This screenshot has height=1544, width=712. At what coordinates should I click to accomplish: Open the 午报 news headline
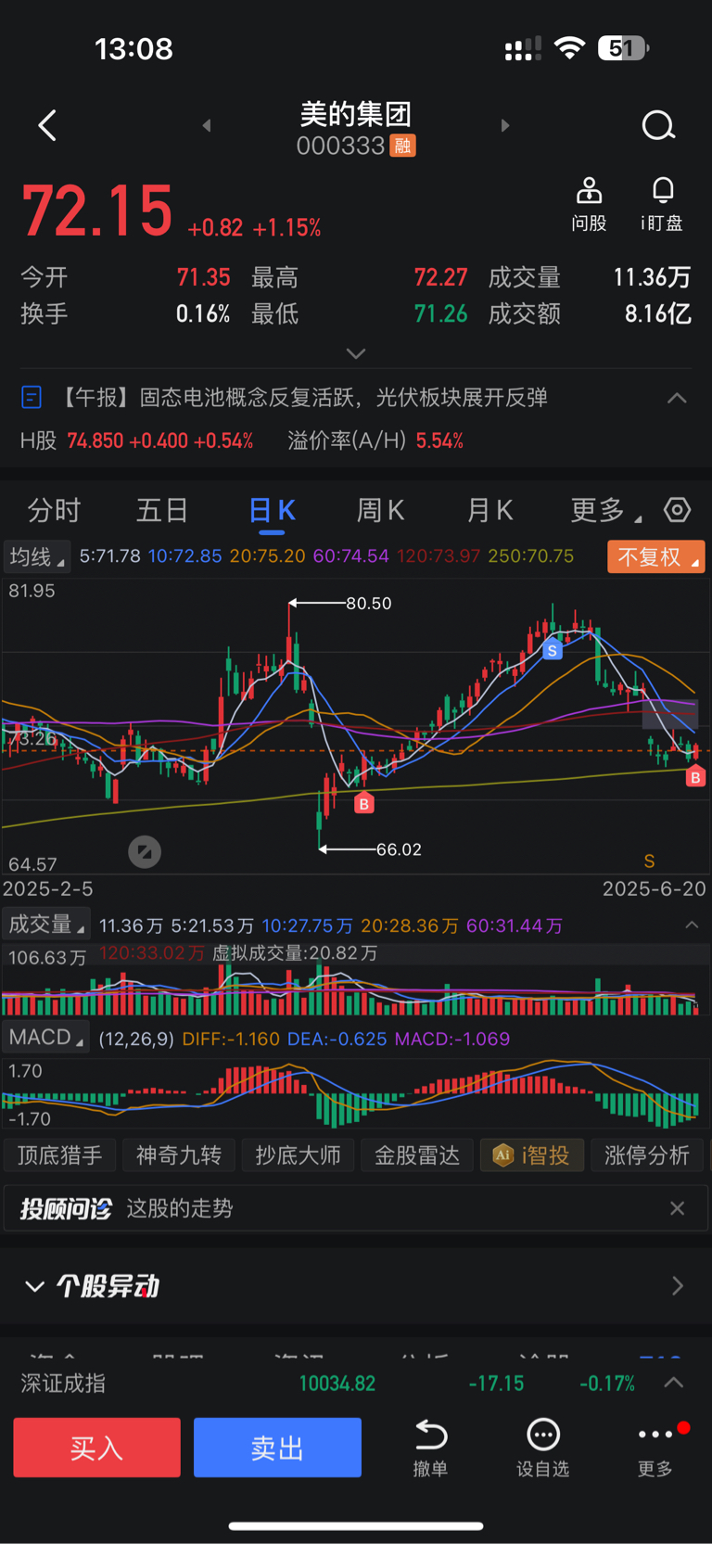[302, 398]
